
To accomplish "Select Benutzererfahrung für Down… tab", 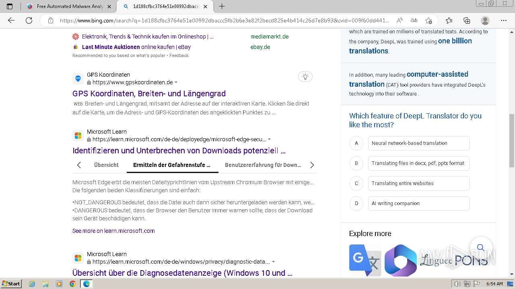I will (263, 165).
